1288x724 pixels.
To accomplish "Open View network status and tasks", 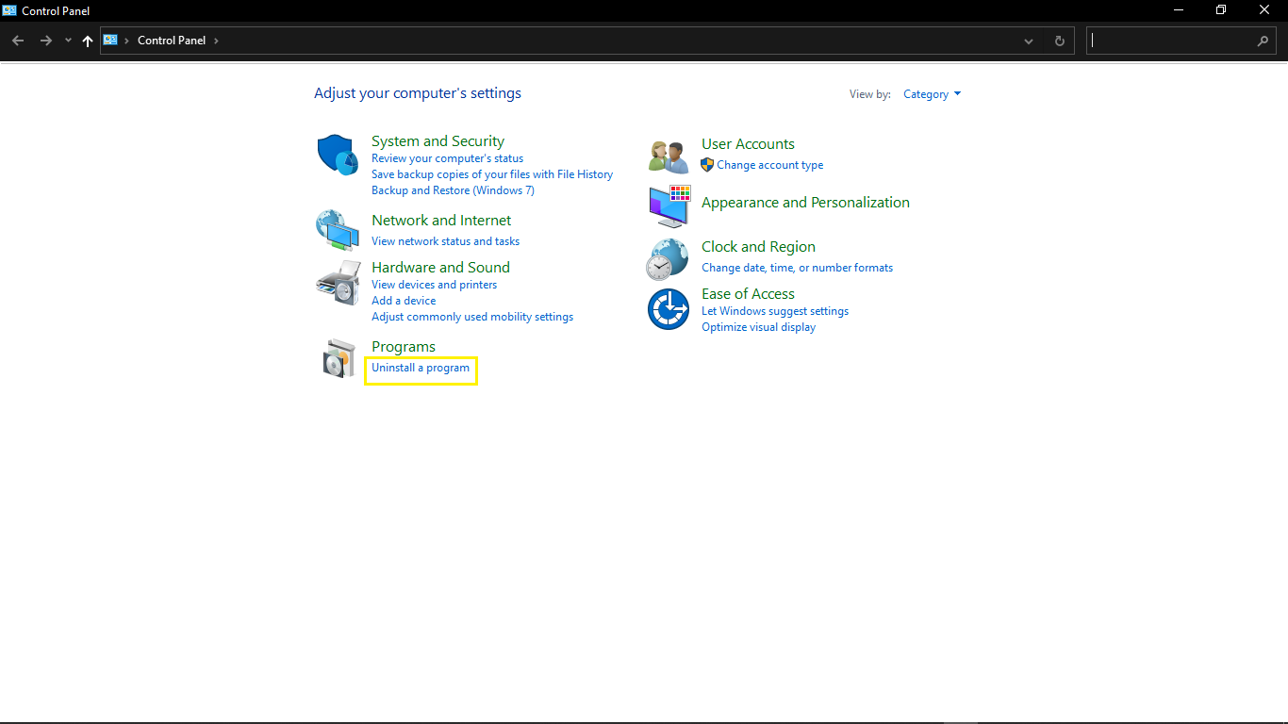I will (445, 241).
